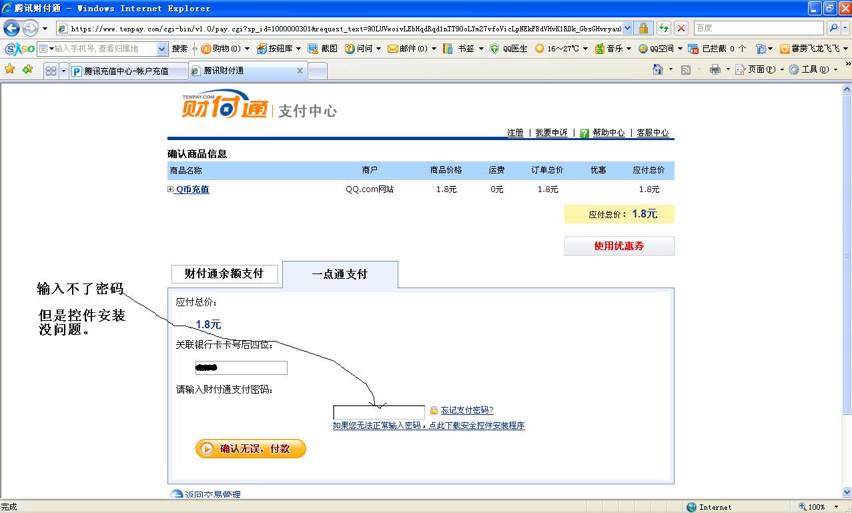Click the RSS feeds icon
Viewport: 852px width, 513px height.
[x=685, y=69]
